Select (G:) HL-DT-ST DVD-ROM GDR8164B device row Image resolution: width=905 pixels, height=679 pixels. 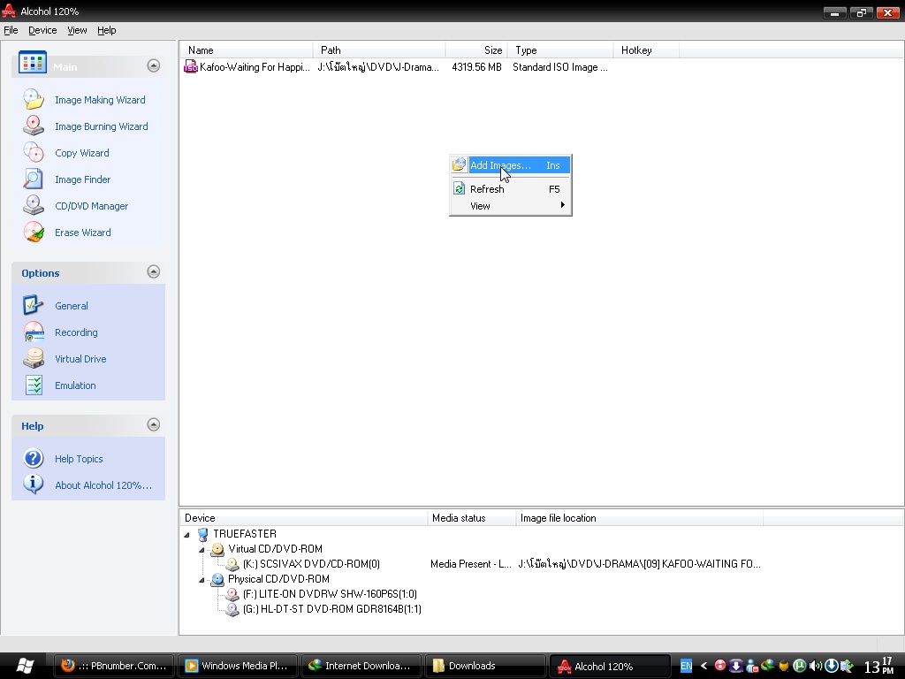[332, 609]
